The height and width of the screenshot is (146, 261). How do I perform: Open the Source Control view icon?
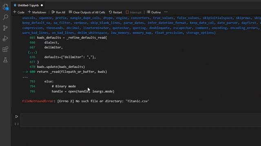point(5,28)
